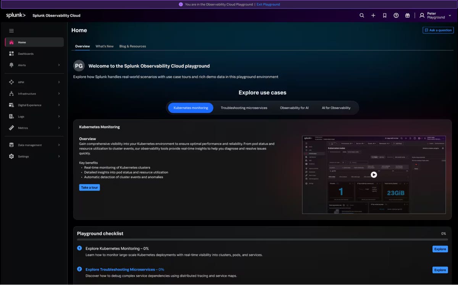The height and width of the screenshot is (286, 458).
Task: Expand the Metrics chevron
Action: [59, 128]
